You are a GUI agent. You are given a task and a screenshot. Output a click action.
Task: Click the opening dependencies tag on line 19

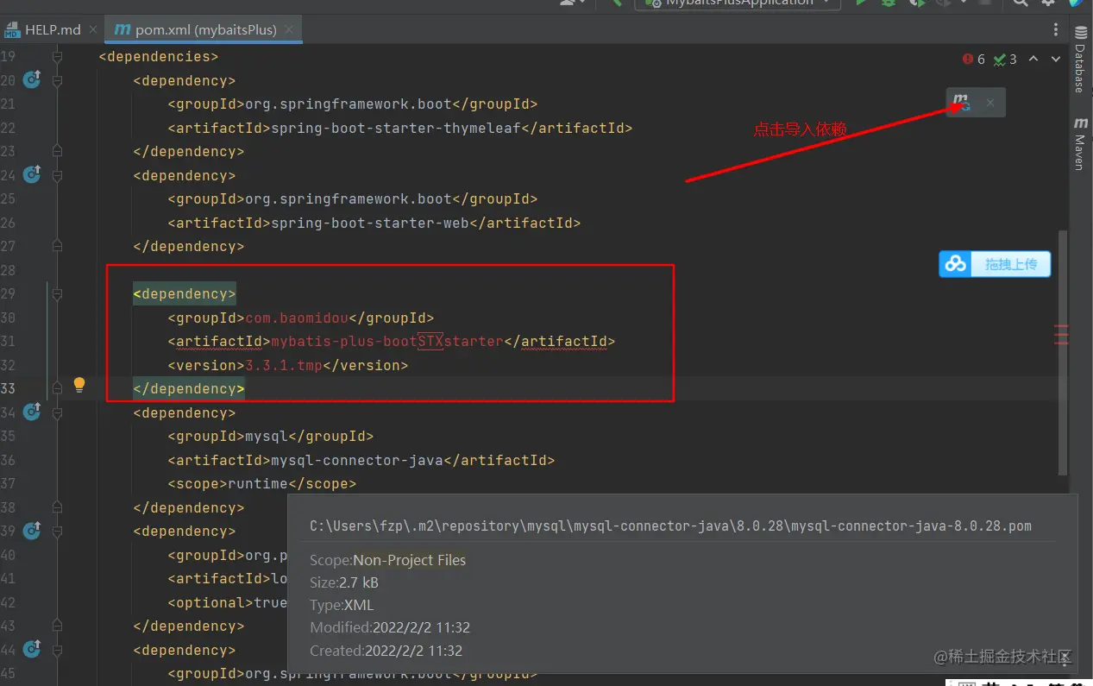[159, 56]
